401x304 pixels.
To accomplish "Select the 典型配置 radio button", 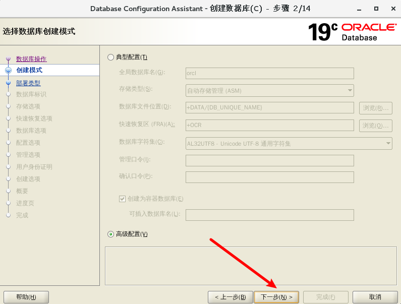I will point(111,57).
